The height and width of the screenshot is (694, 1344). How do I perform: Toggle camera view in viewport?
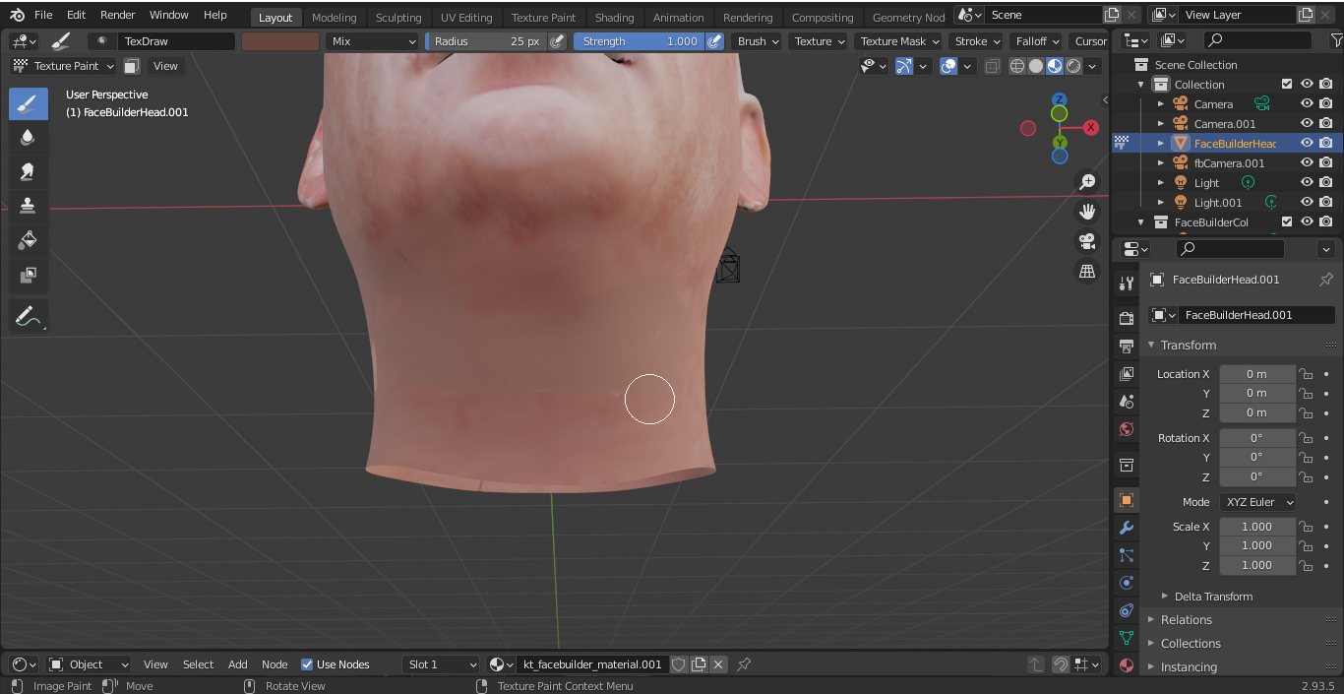coord(1087,241)
